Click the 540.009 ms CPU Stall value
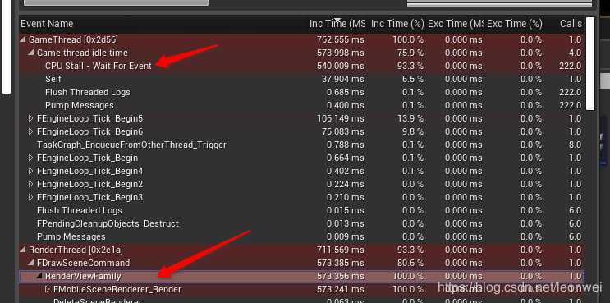This screenshot has width=610, height=303. 341,67
